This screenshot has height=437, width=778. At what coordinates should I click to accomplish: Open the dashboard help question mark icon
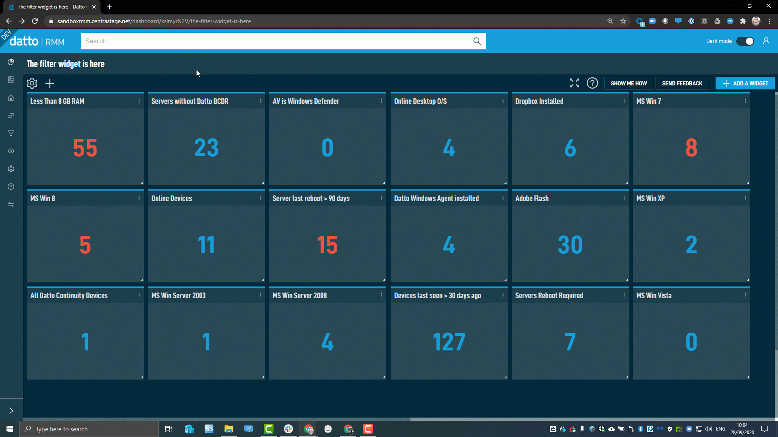point(592,83)
